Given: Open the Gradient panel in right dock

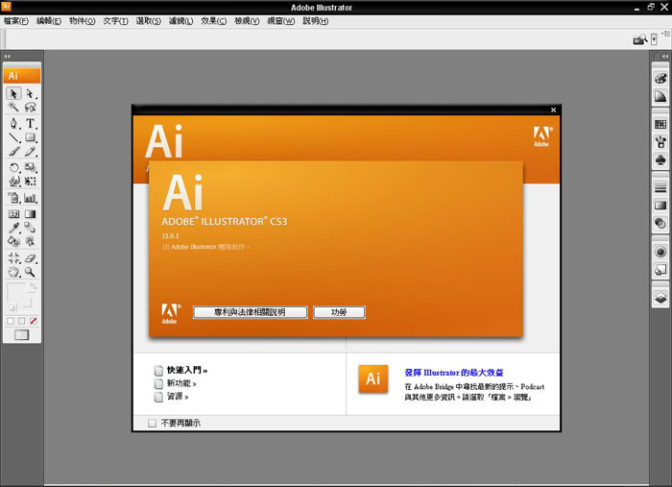Looking at the screenshot, I should coord(660,206).
